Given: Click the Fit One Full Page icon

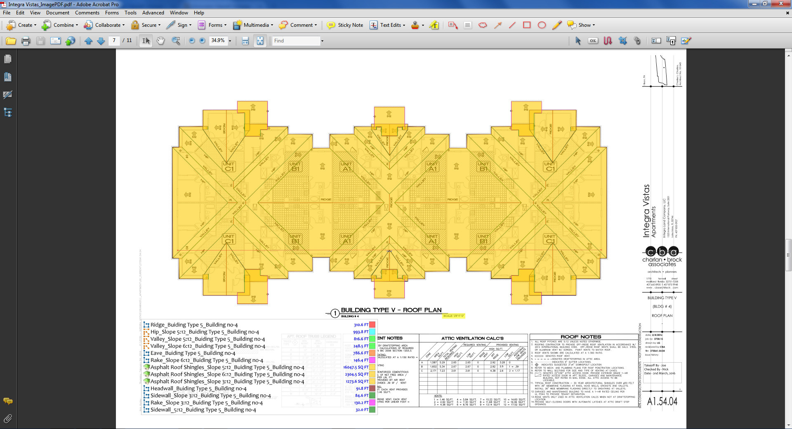Looking at the screenshot, I should (260, 41).
